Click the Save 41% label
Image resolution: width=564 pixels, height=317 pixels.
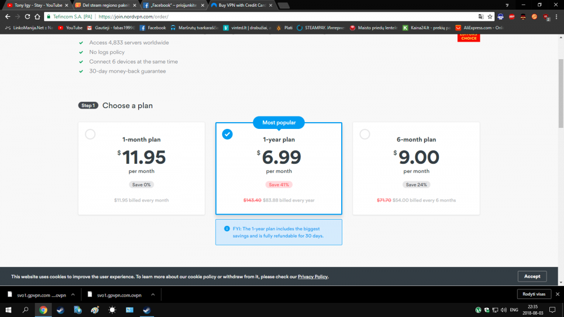279,185
